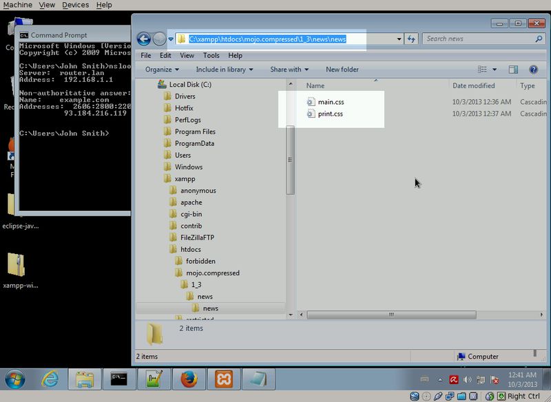Launch Internet Explorer from taskbar
Viewport: 551px width, 402px height.
click(50, 379)
